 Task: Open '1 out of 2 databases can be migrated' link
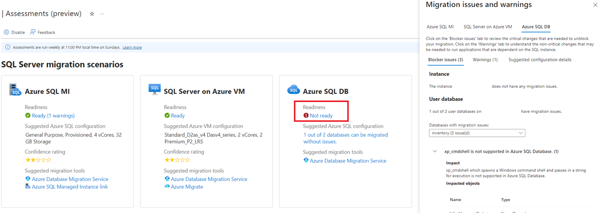[346, 138]
